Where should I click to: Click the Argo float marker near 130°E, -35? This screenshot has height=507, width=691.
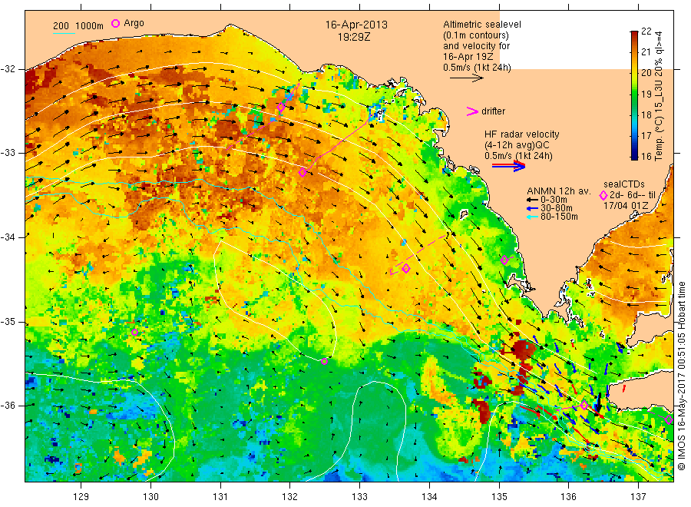click(135, 333)
